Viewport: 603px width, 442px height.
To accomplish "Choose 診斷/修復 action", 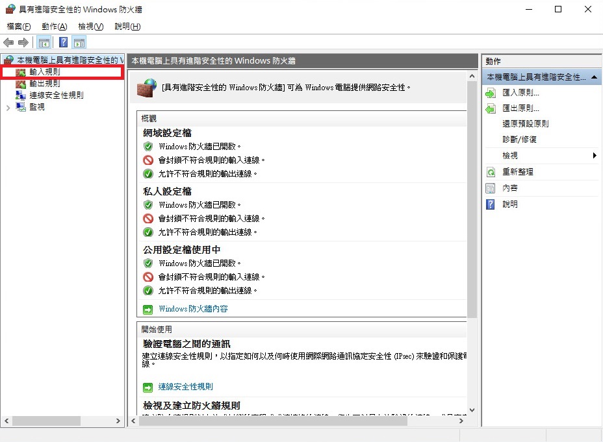I will point(519,140).
